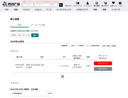
Task: Click the 2025年10月分 heading
Action: pyautogui.click(x=17, y=42)
